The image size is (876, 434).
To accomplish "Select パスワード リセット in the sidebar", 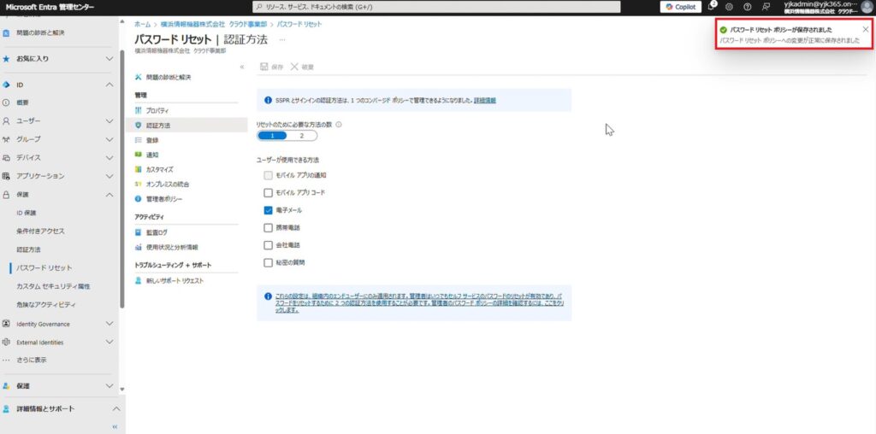I will (44, 267).
